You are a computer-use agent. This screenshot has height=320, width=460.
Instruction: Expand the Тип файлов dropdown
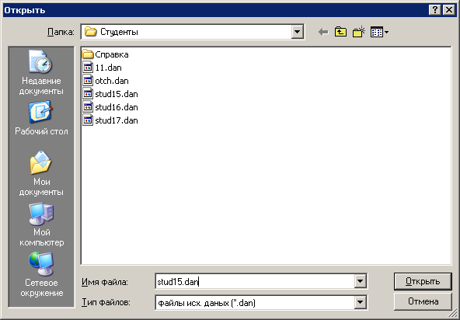click(360, 302)
